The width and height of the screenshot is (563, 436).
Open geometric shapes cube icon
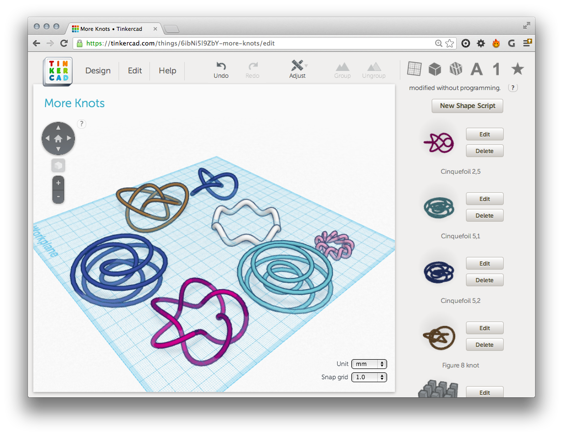click(x=435, y=69)
